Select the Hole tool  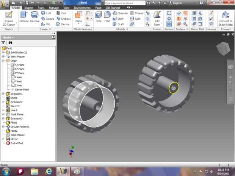pyautogui.click(x=99, y=17)
